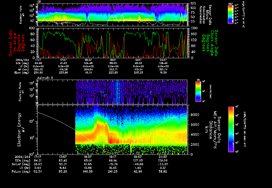Select the ELon value 19.59
This screenshot has width=272, height=188.
point(163,72)
